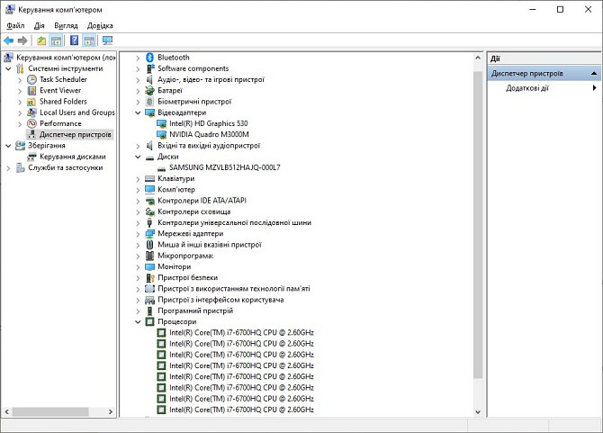Open the Файл menu
603x433 pixels.
pyautogui.click(x=15, y=26)
